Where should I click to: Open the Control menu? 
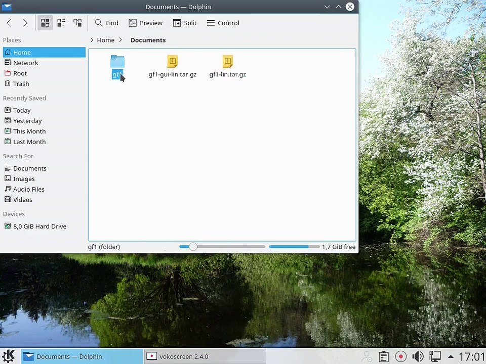click(223, 23)
